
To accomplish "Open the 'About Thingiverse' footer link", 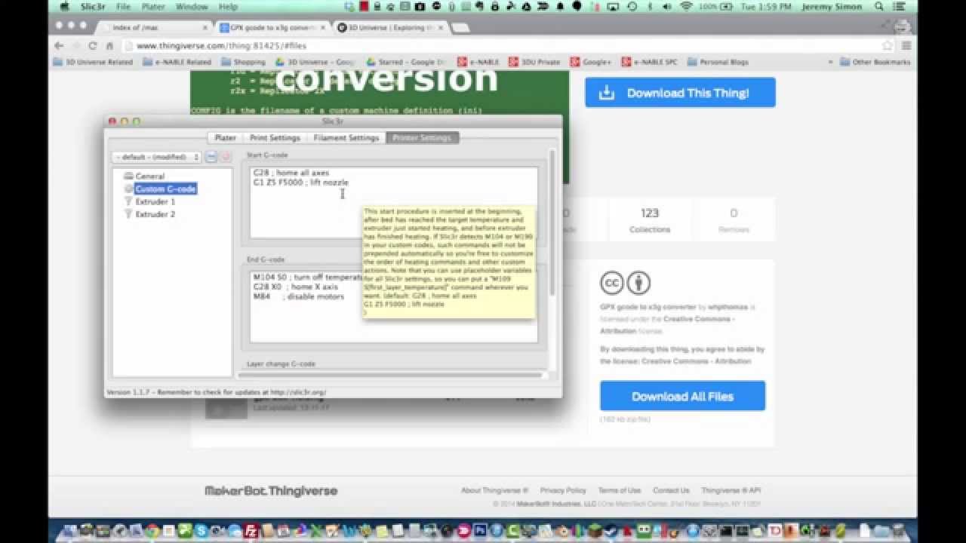I will 494,490.
